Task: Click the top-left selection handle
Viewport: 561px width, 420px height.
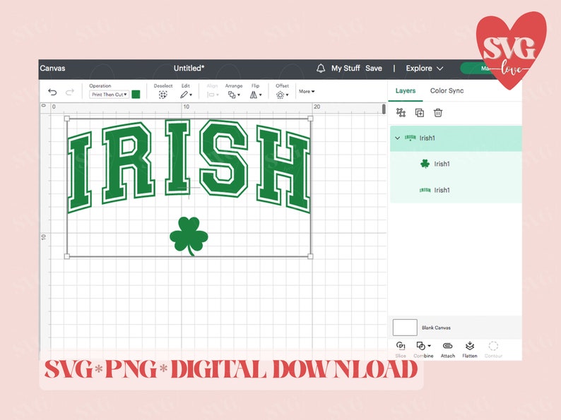Action: tap(66, 119)
